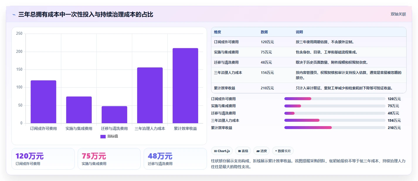Open the 75万元 实施与集成费用 data card

(x=109, y=159)
